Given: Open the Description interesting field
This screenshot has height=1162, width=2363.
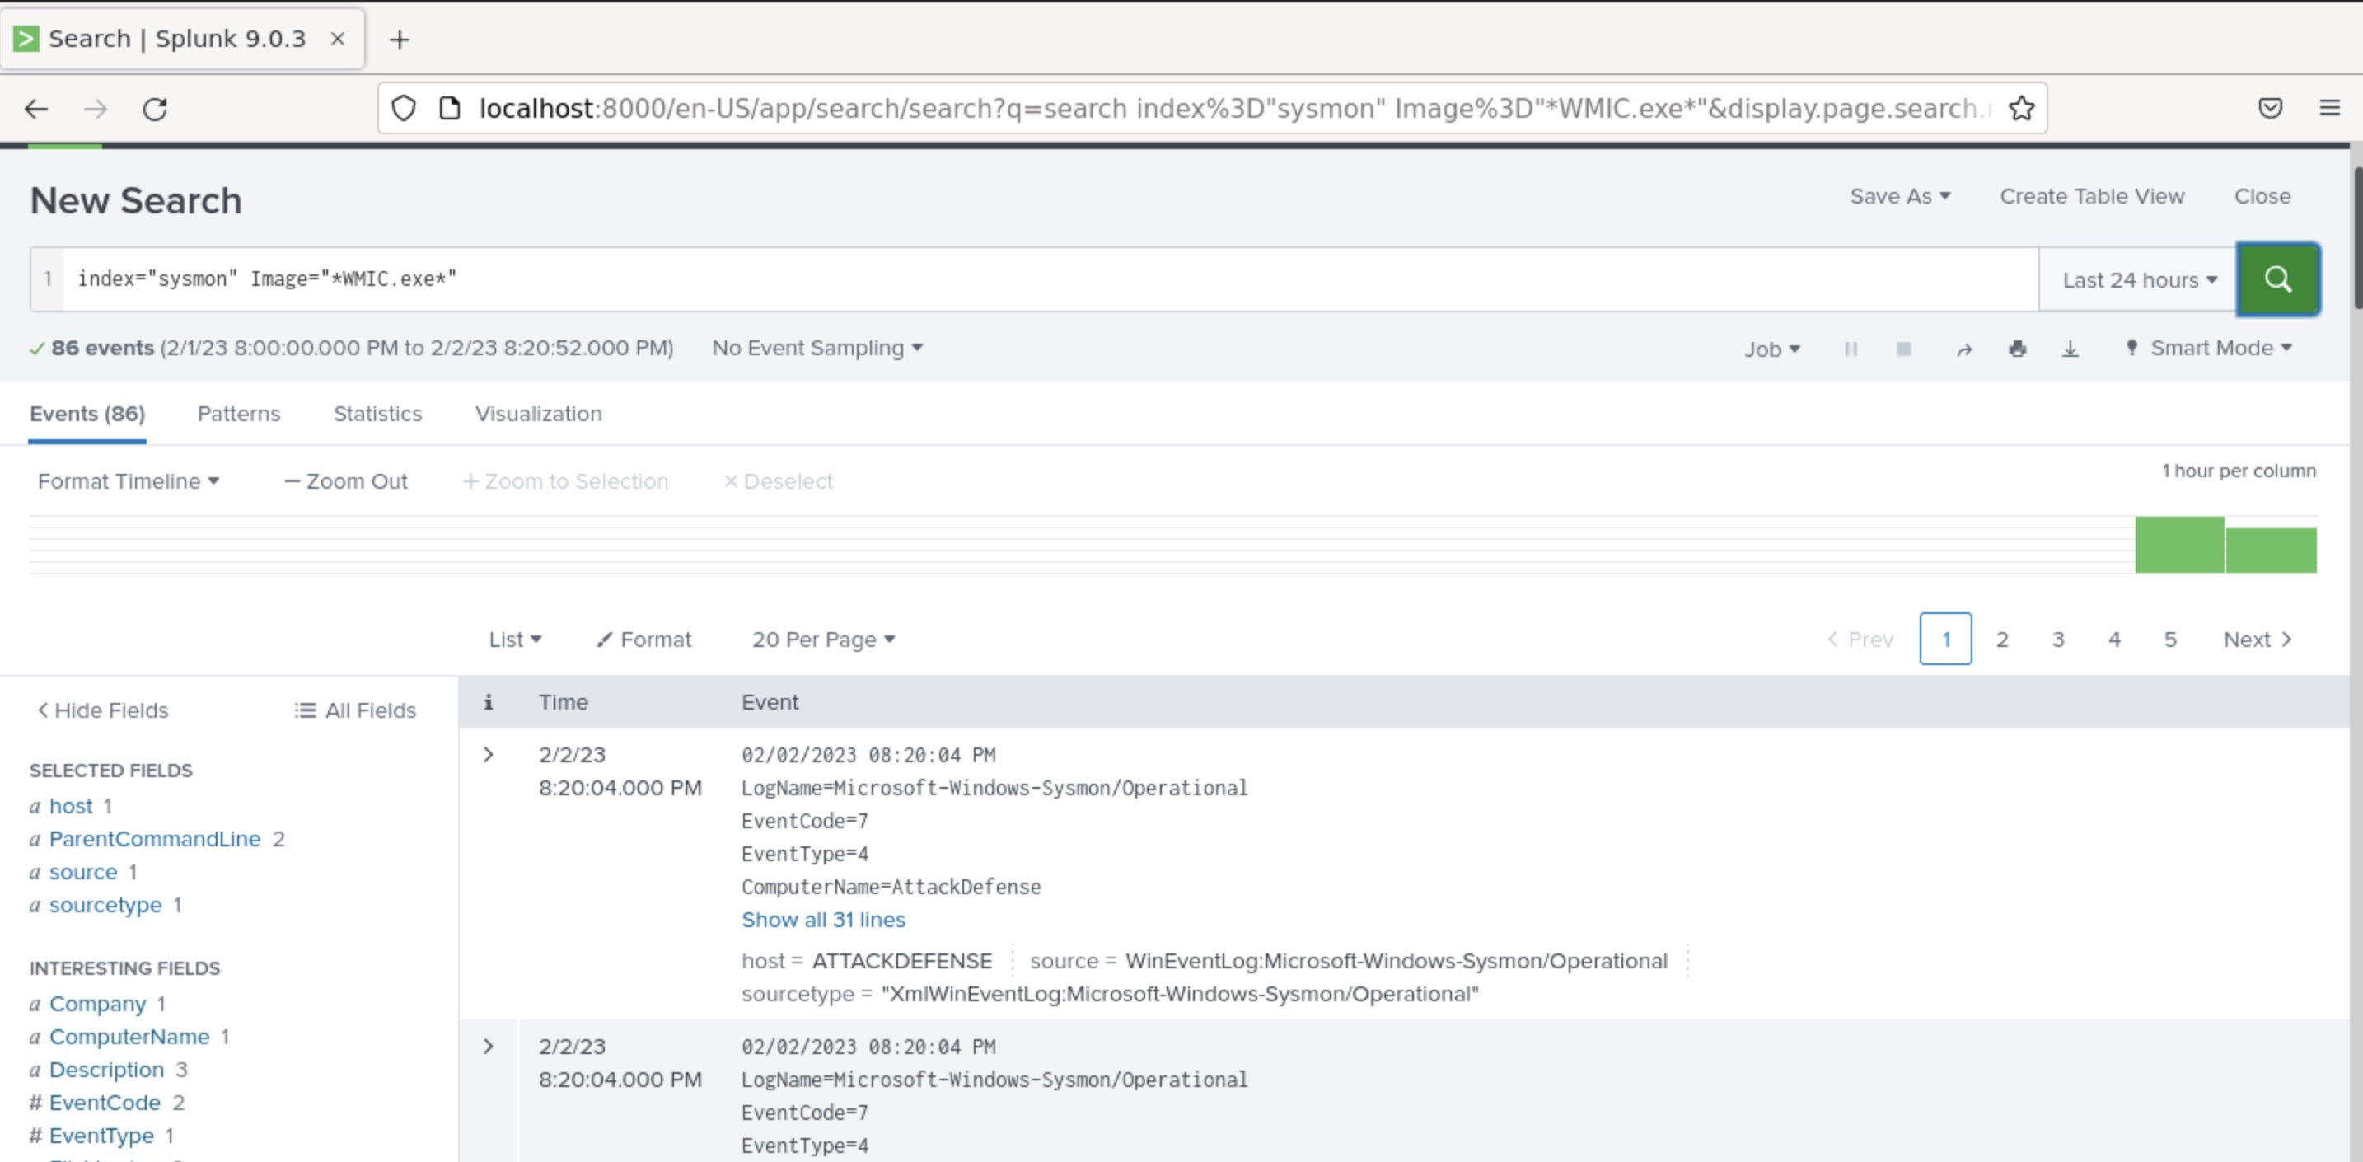Looking at the screenshot, I should pyautogui.click(x=106, y=1071).
